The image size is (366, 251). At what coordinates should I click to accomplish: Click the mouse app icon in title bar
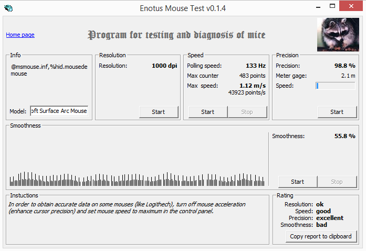(x=8, y=8)
